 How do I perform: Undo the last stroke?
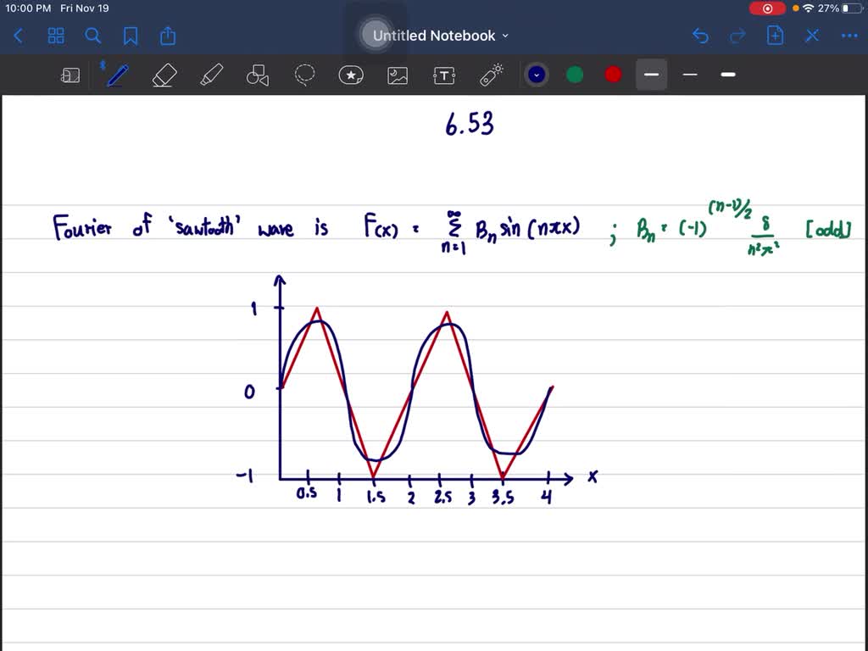pyautogui.click(x=700, y=36)
